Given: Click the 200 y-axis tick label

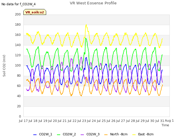Looking at the screenshot, I should [18, 14].
